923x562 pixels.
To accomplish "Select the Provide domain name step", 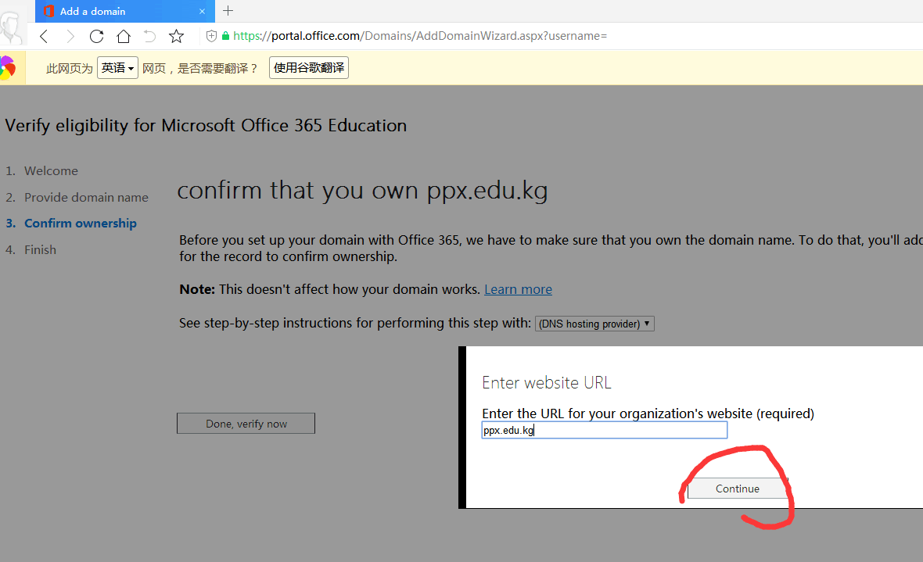I will (86, 198).
